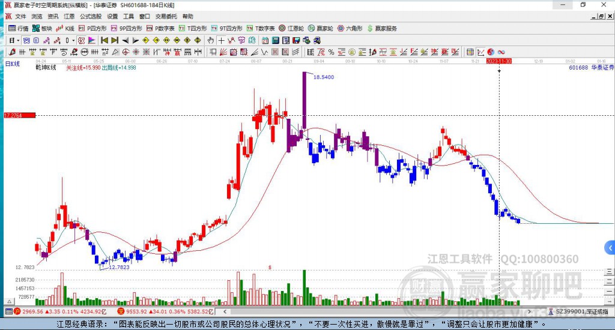Select the hand pan tool
Image resolution: width=615 pixels, height=330 pixels.
(211, 40)
